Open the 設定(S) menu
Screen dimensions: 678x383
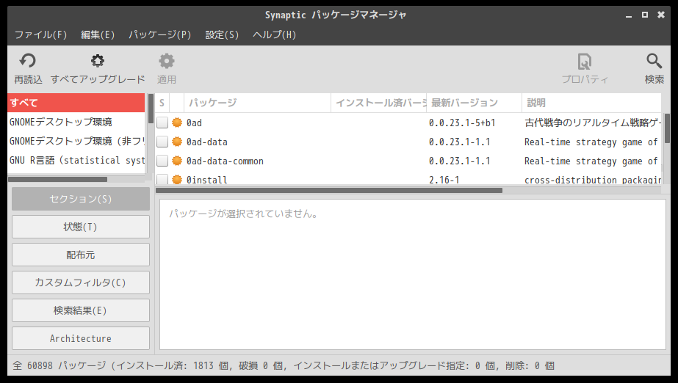[222, 34]
